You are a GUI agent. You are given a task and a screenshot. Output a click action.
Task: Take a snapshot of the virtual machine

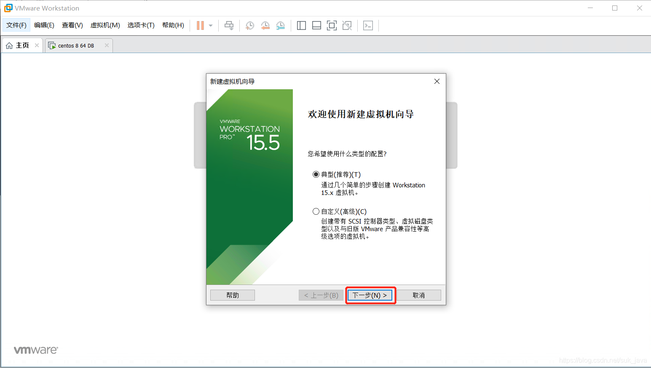pos(250,26)
